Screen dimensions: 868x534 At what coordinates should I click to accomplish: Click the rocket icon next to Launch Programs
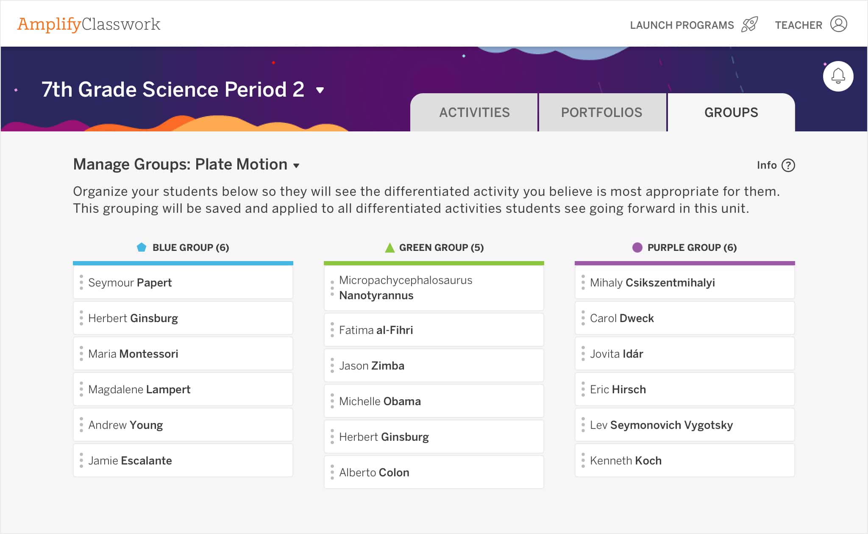pyautogui.click(x=749, y=25)
